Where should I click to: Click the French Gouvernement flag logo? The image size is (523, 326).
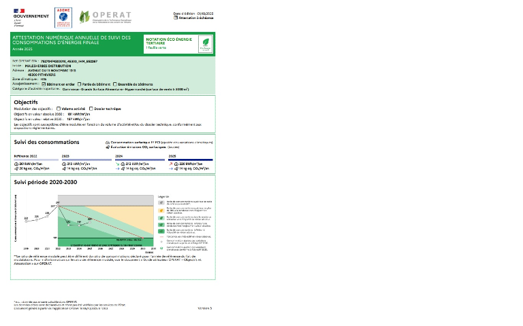click(x=19, y=11)
